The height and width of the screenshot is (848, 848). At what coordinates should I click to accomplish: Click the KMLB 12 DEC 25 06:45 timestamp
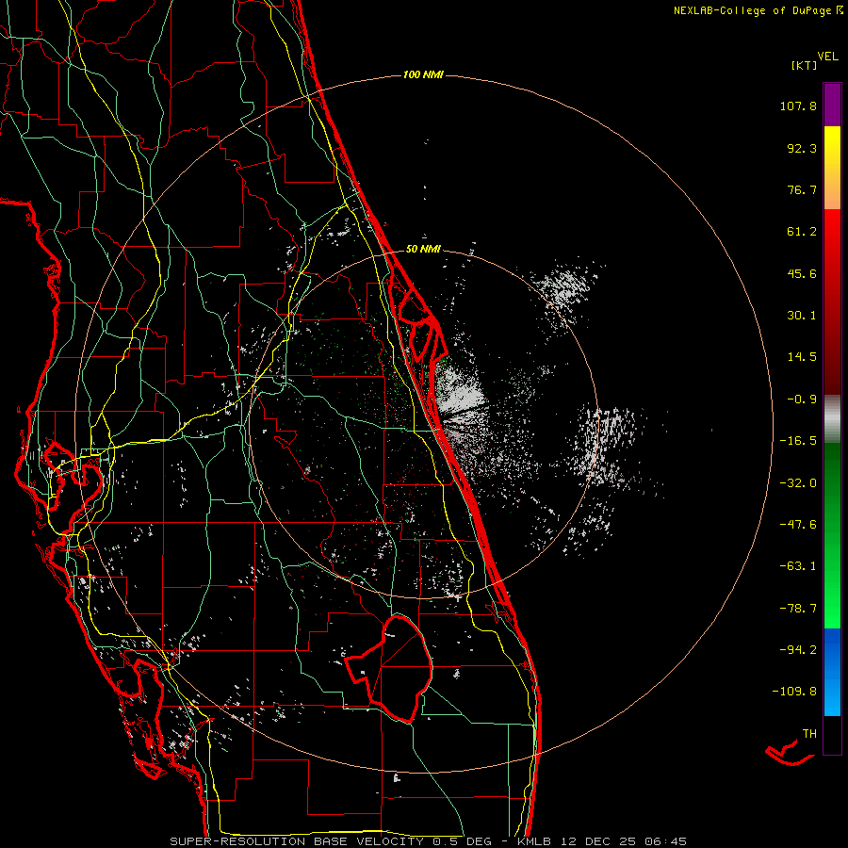click(602, 841)
